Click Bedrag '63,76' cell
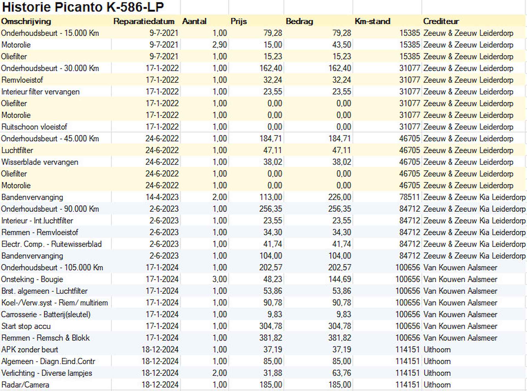This screenshot has height=391, width=527. click(x=341, y=373)
